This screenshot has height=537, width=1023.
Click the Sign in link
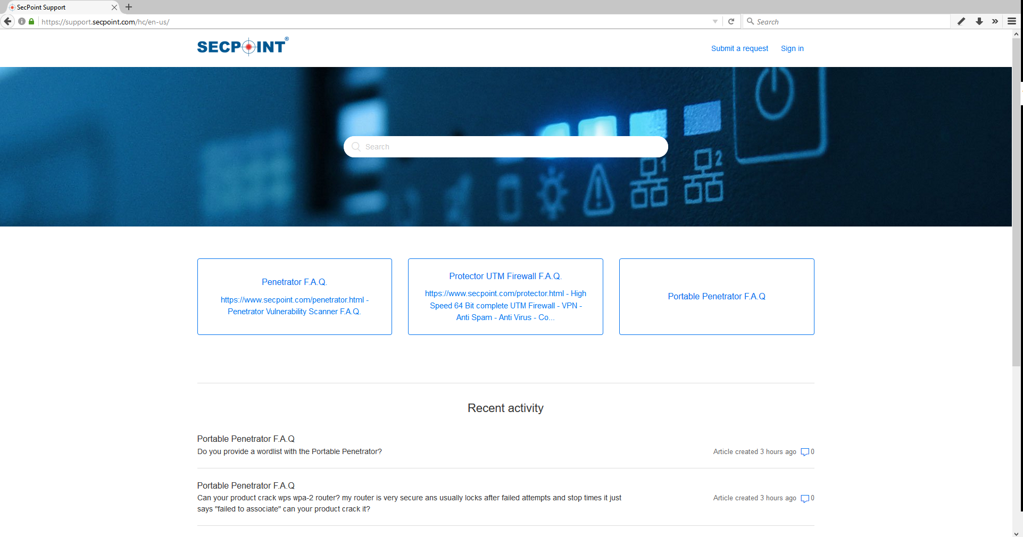click(x=792, y=48)
